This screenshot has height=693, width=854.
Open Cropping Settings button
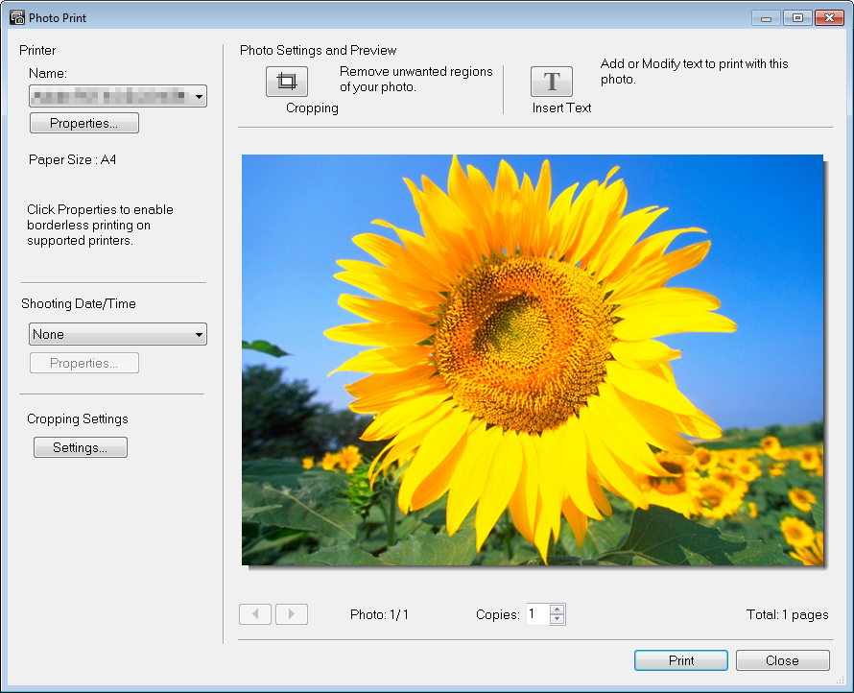click(80, 447)
